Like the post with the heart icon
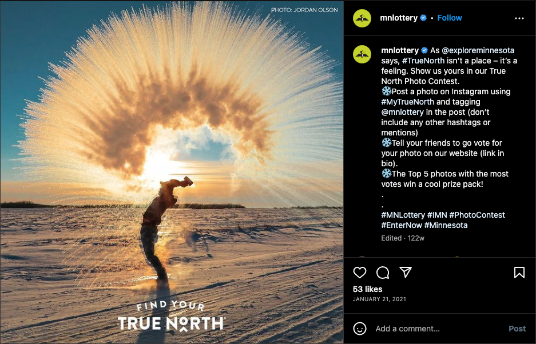The height and width of the screenshot is (344, 536). pos(360,273)
